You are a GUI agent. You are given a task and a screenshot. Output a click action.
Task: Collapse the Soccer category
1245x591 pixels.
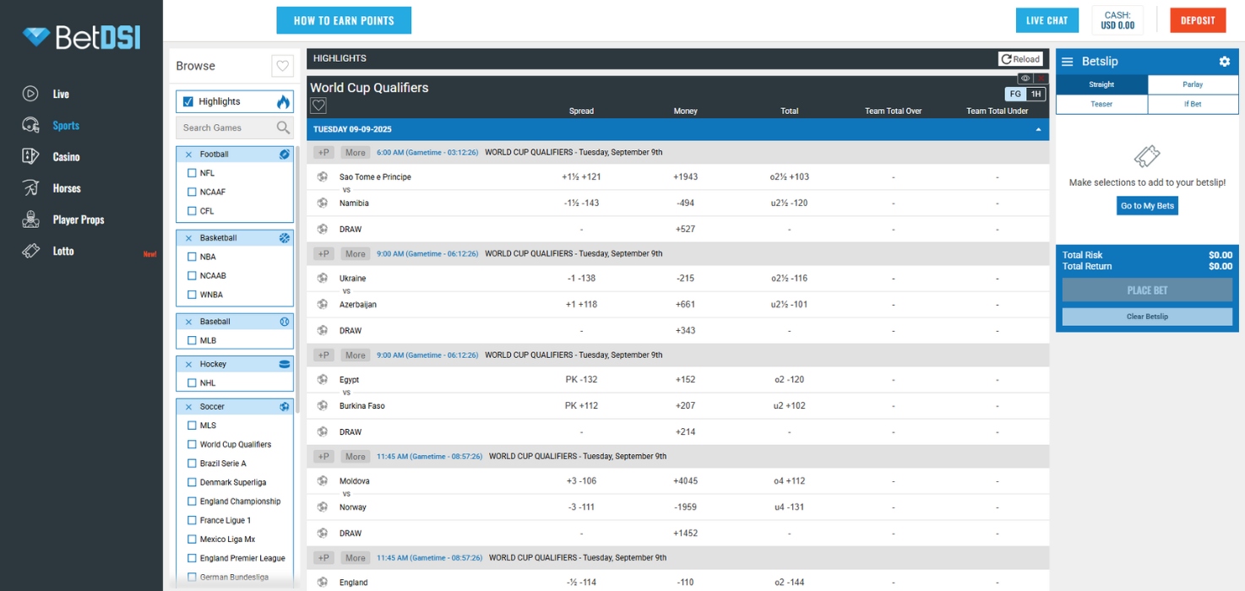click(x=188, y=407)
